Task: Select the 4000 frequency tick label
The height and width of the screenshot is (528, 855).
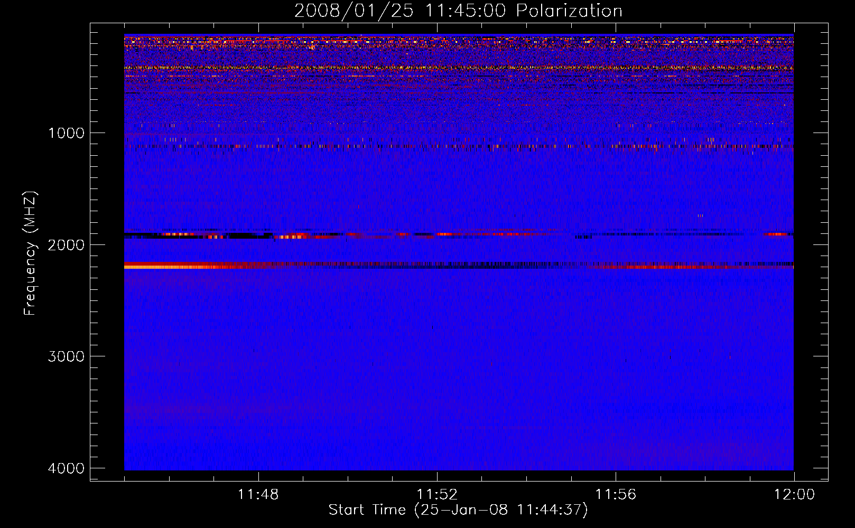Action: [66, 468]
